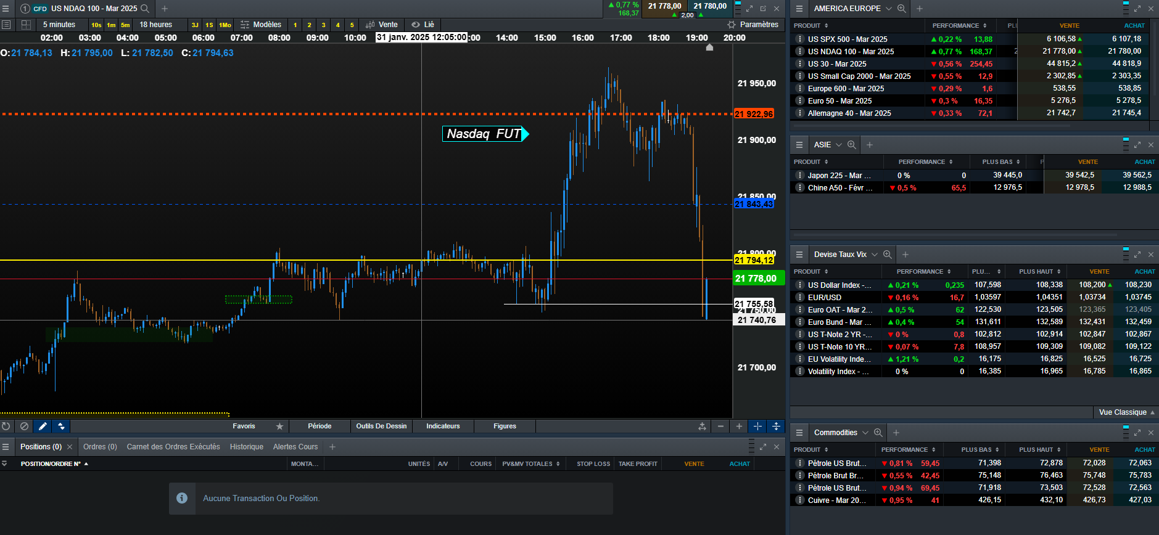Toggle the up-down arrows tool beside pencil

61,426
